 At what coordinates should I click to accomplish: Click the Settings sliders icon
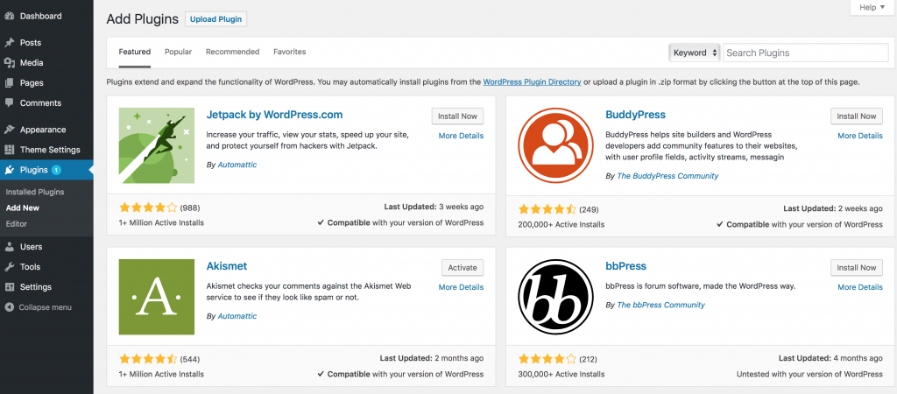click(9, 287)
